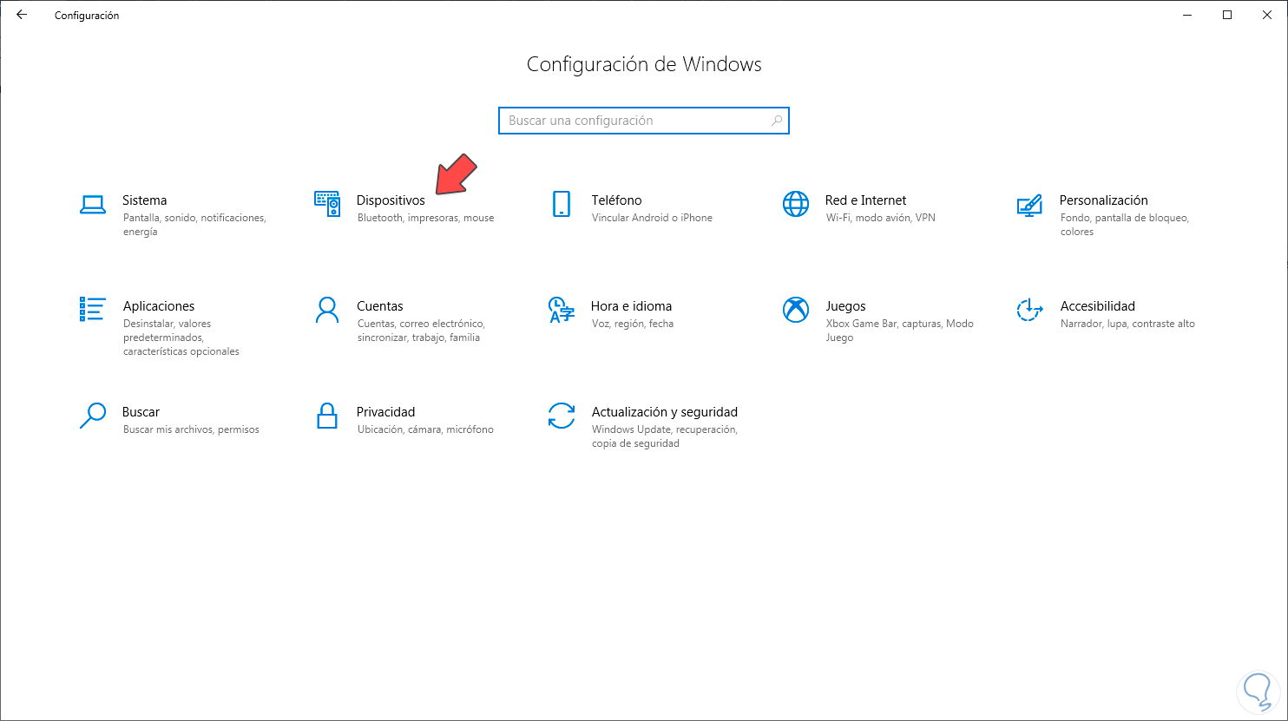Open the Teléfono settings heading
Viewport: 1288px width, 721px height.
(617, 200)
